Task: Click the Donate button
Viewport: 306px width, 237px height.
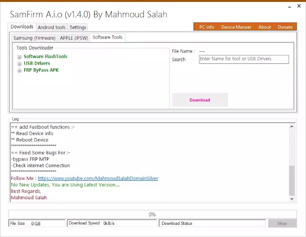Action: [x=285, y=27]
